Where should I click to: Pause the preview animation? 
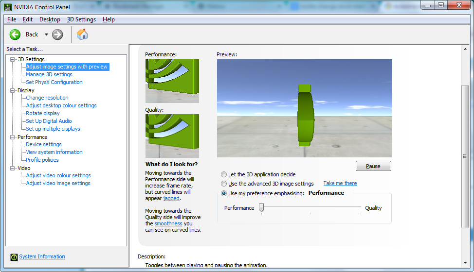[x=373, y=166]
